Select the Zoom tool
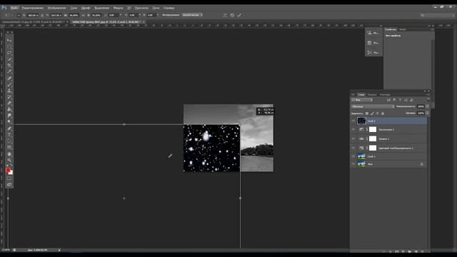The height and width of the screenshot is (257, 457). [x=9, y=160]
